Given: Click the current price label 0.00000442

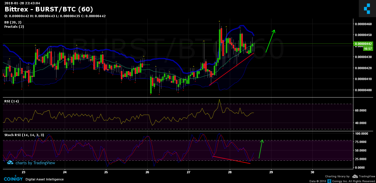Looking at the screenshot, I should pyautogui.click(x=363, y=44).
